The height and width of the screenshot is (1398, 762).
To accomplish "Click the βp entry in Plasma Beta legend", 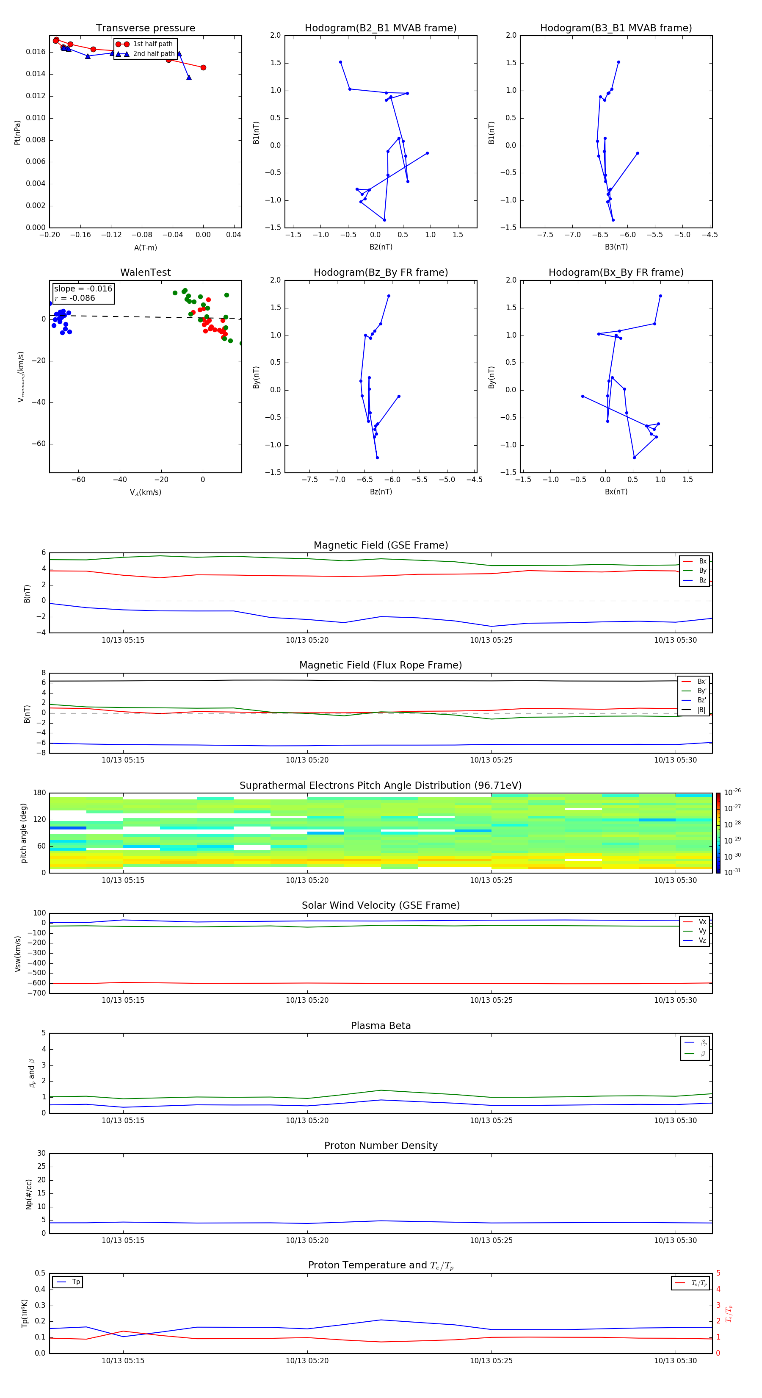I will point(695,1043).
